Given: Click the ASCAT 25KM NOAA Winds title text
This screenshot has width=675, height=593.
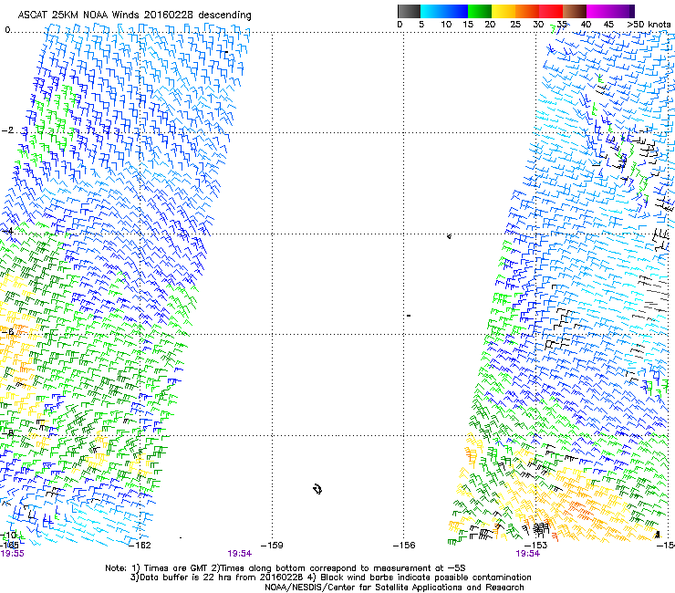Looking at the screenshot, I should [134, 15].
